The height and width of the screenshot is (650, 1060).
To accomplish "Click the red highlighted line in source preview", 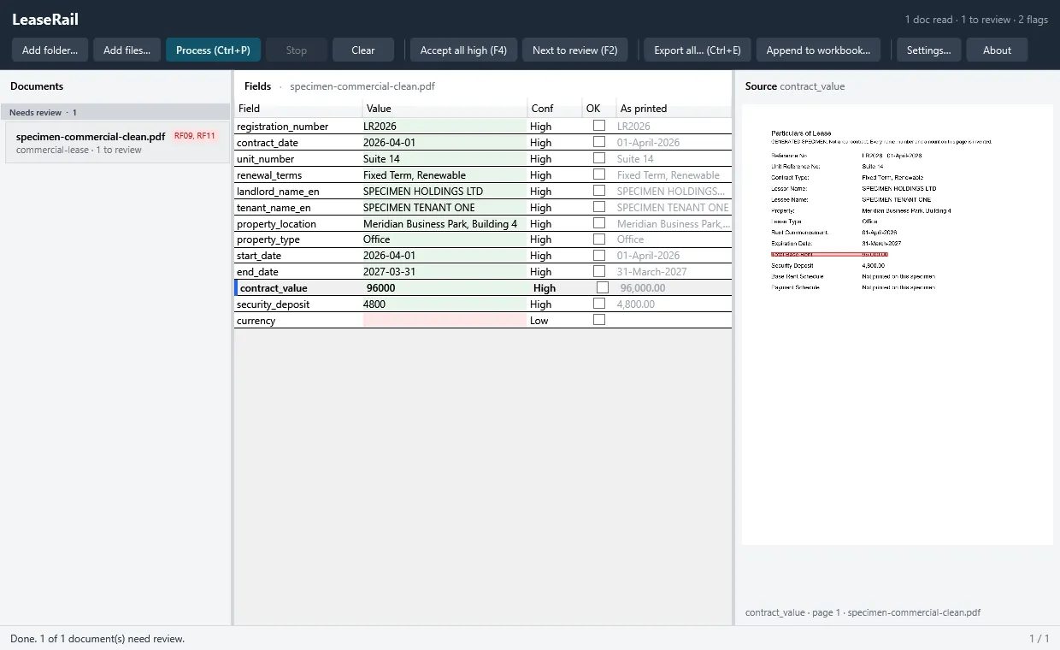I will point(829,254).
